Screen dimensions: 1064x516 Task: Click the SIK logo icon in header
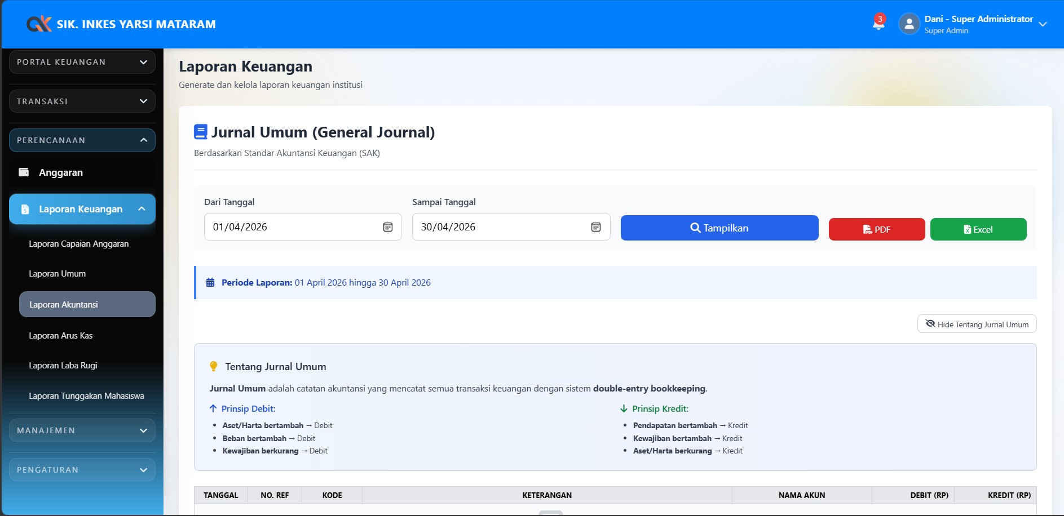click(39, 24)
